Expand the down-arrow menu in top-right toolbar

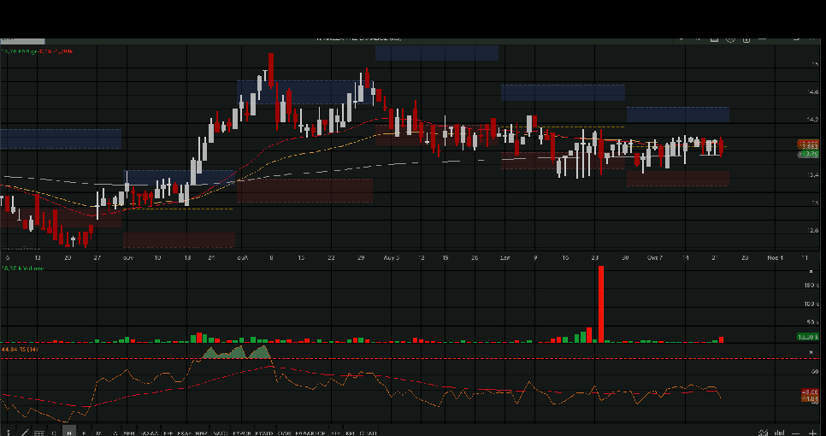681,38
